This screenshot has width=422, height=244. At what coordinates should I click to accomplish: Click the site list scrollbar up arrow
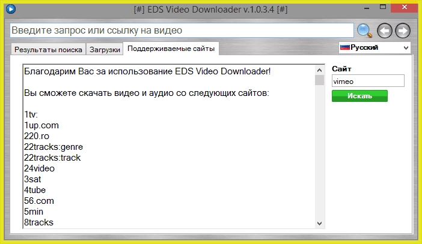pyautogui.click(x=319, y=70)
